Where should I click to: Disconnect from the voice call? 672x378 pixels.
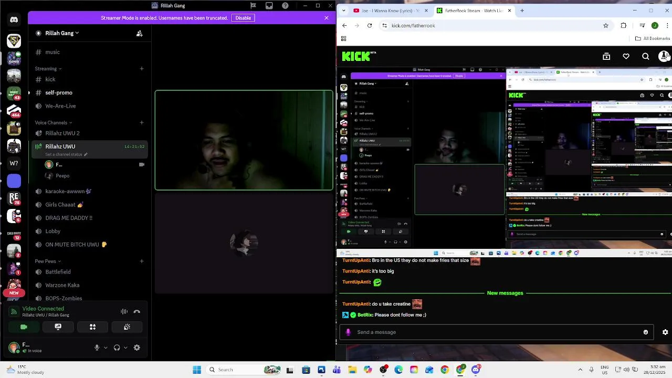point(137,311)
